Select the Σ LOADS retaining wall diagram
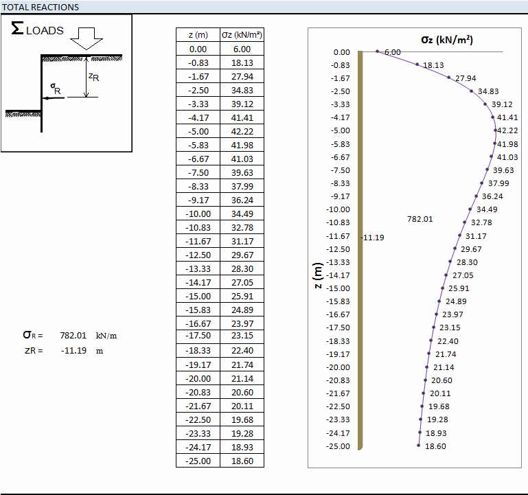The height and width of the screenshot is (495, 528). [67, 83]
